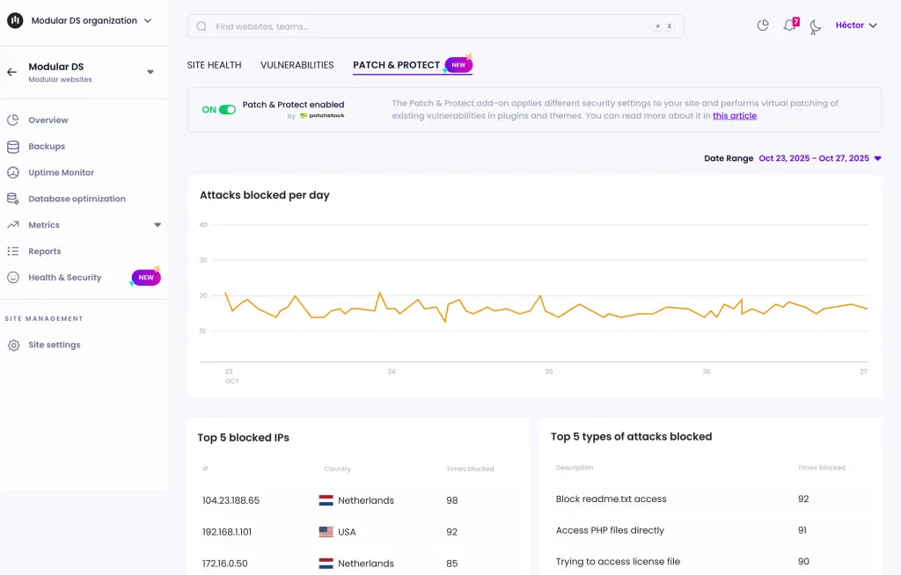Click the Uptime Monitor gauge icon
The height and width of the screenshot is (575, 901).
(x=13, y=173)
